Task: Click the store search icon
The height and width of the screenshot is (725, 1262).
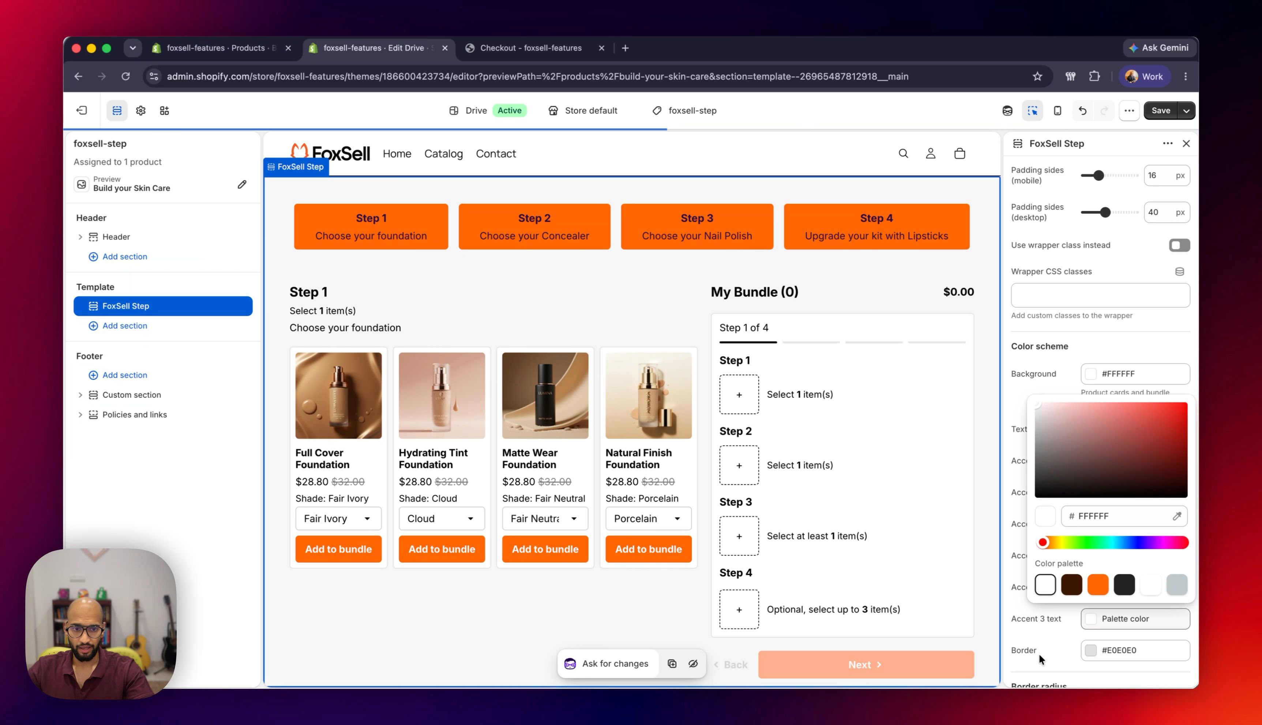Action: pos(903,153)
